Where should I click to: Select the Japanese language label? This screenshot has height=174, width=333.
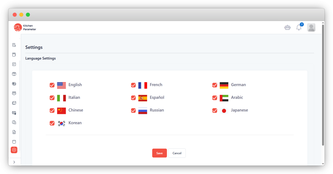coord(239,110)
